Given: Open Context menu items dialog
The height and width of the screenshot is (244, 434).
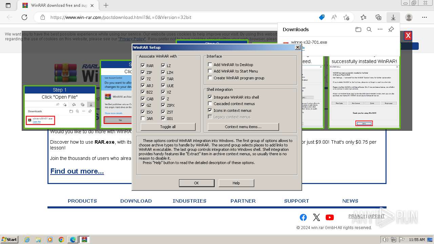Looking at the screenshot, I should tap(243, 127).
